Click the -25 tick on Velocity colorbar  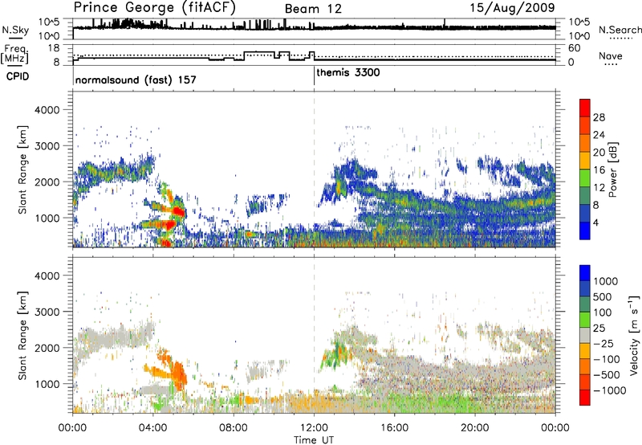click(x=602, y=343)
